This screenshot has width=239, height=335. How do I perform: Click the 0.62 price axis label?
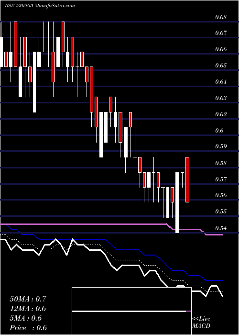220,114
